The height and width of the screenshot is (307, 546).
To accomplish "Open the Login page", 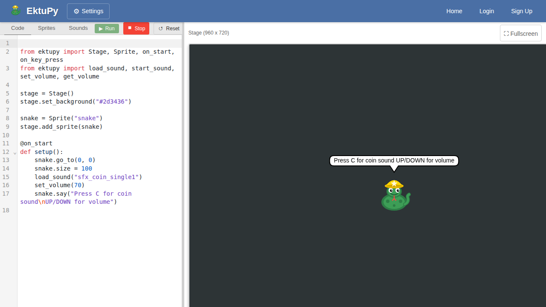I will coord(486,11).
